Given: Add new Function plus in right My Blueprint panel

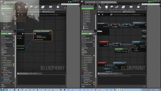Looking at the screenshot, I should coord(94,40).
